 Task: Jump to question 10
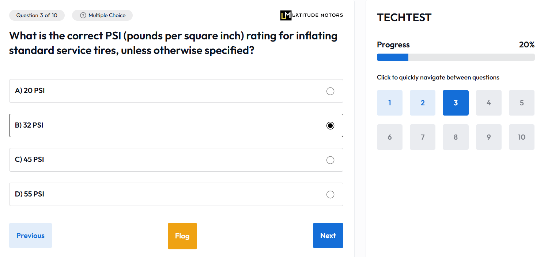coord(521,137)
